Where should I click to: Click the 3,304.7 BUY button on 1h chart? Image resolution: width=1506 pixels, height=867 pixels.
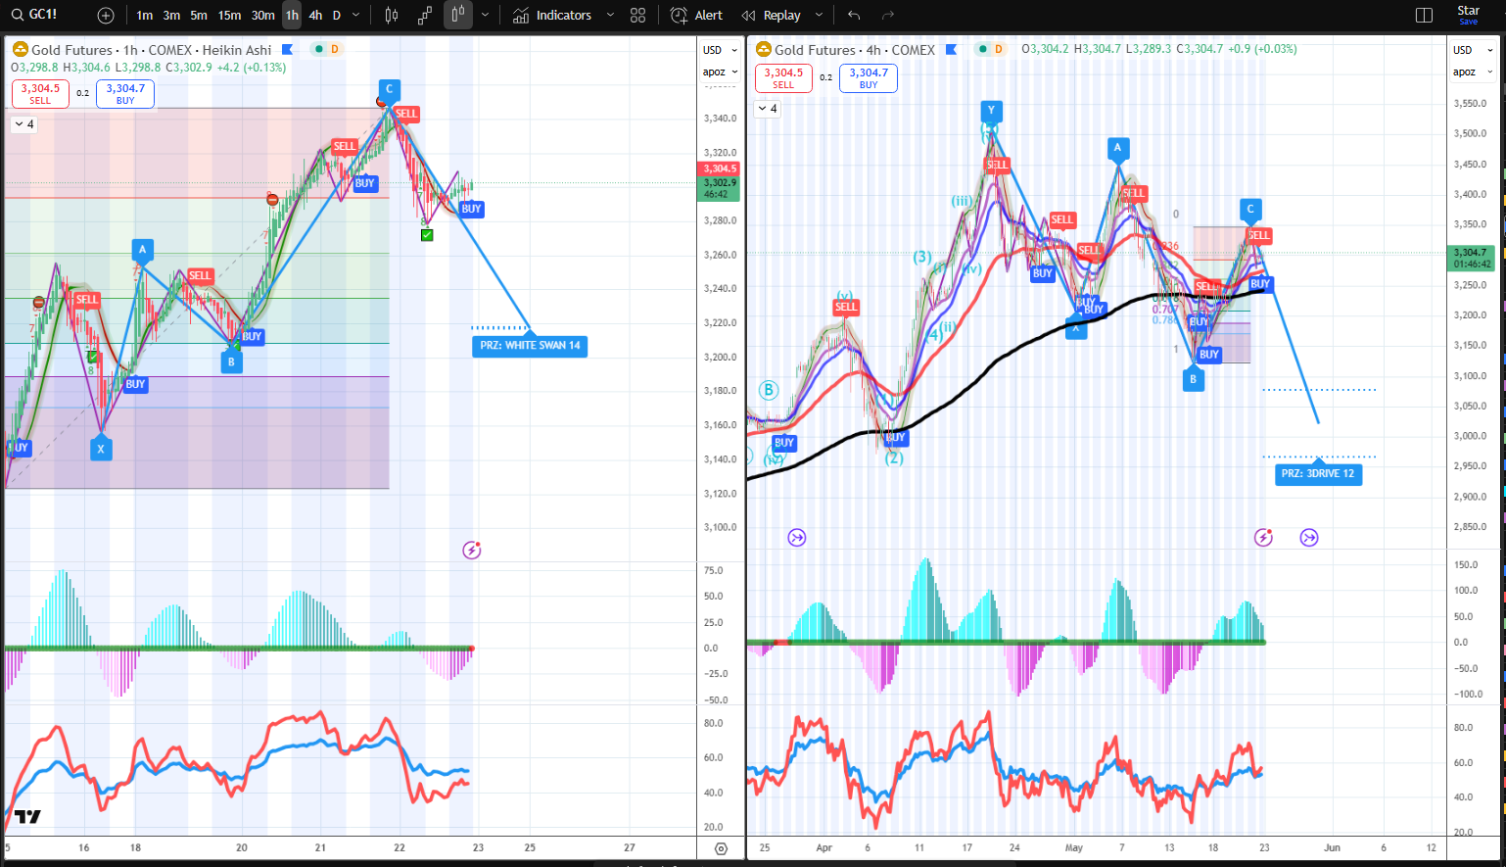pyautogui.click(x=125, y=93)
